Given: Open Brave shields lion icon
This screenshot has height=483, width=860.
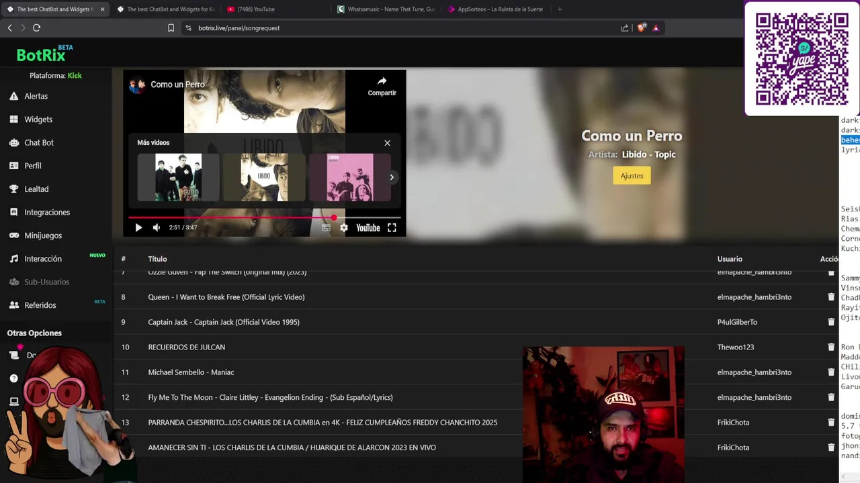Looking at the screenshot, I should coord(641,28).
